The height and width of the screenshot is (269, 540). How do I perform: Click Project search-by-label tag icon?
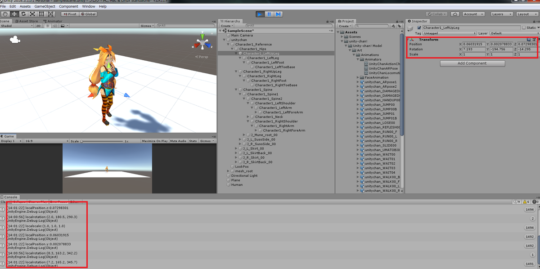pos(399,26)
